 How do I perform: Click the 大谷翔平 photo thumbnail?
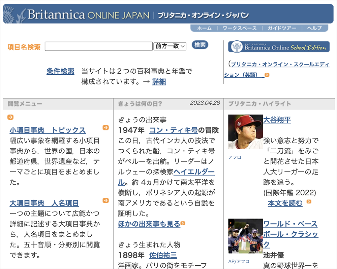(245, 132)
